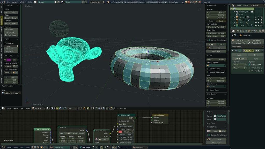Screen dimensions: 265x149
Task: Collapse the Sub modifier panel triangle
Action: tap(233, 51)
